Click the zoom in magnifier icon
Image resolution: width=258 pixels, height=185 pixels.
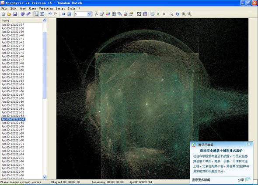click(184, 14)
